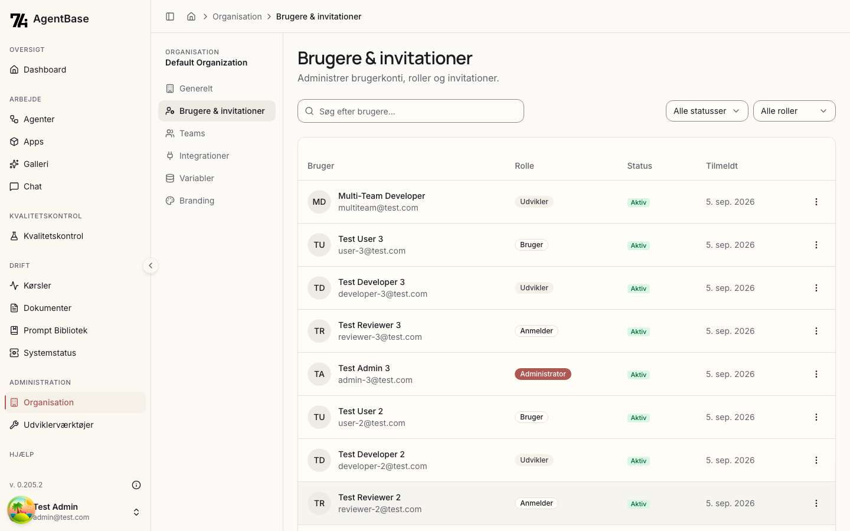Collapse the sidebar with the chevron button
This screenshot has height=531, width=850.
pyautogui.click(x=151, y=265)
